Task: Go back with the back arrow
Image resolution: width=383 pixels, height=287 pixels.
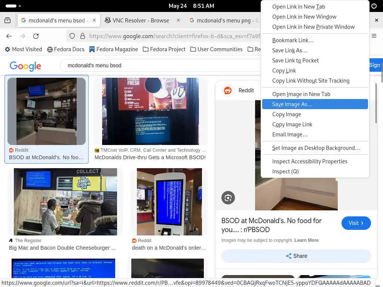Action: [x=9, y=36]
